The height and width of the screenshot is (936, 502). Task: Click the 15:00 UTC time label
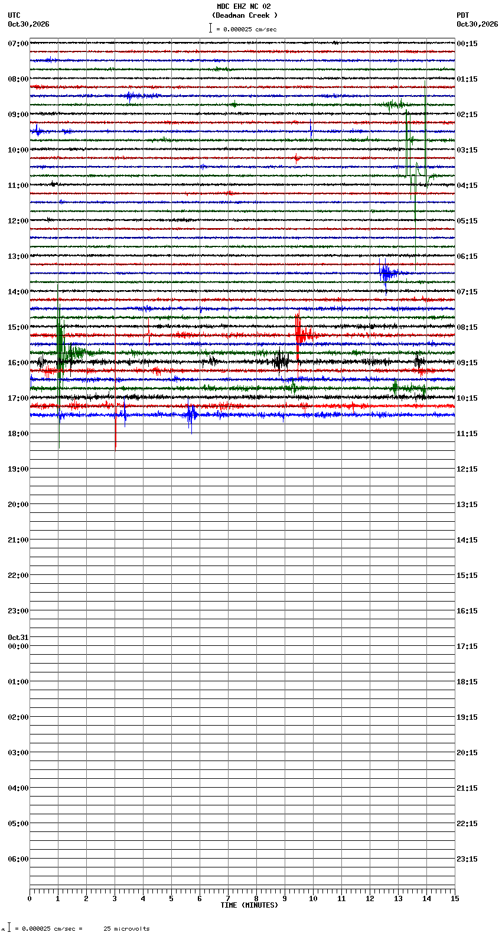pyautogui.click(x=18, y=327)
